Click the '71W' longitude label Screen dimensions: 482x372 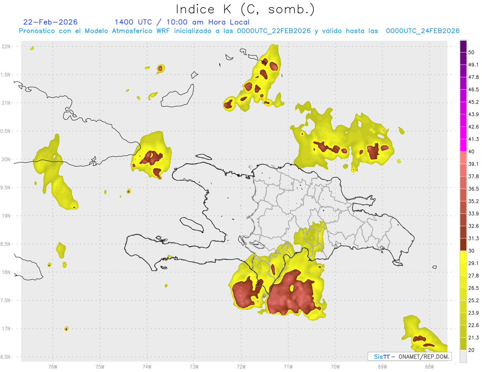(288, 367)
